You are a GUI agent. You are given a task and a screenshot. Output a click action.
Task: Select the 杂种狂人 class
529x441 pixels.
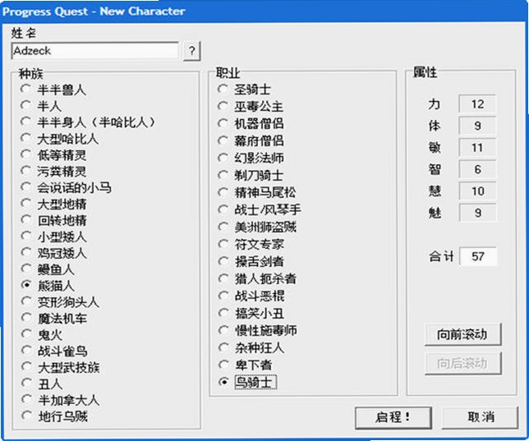(x=250, y=347)
